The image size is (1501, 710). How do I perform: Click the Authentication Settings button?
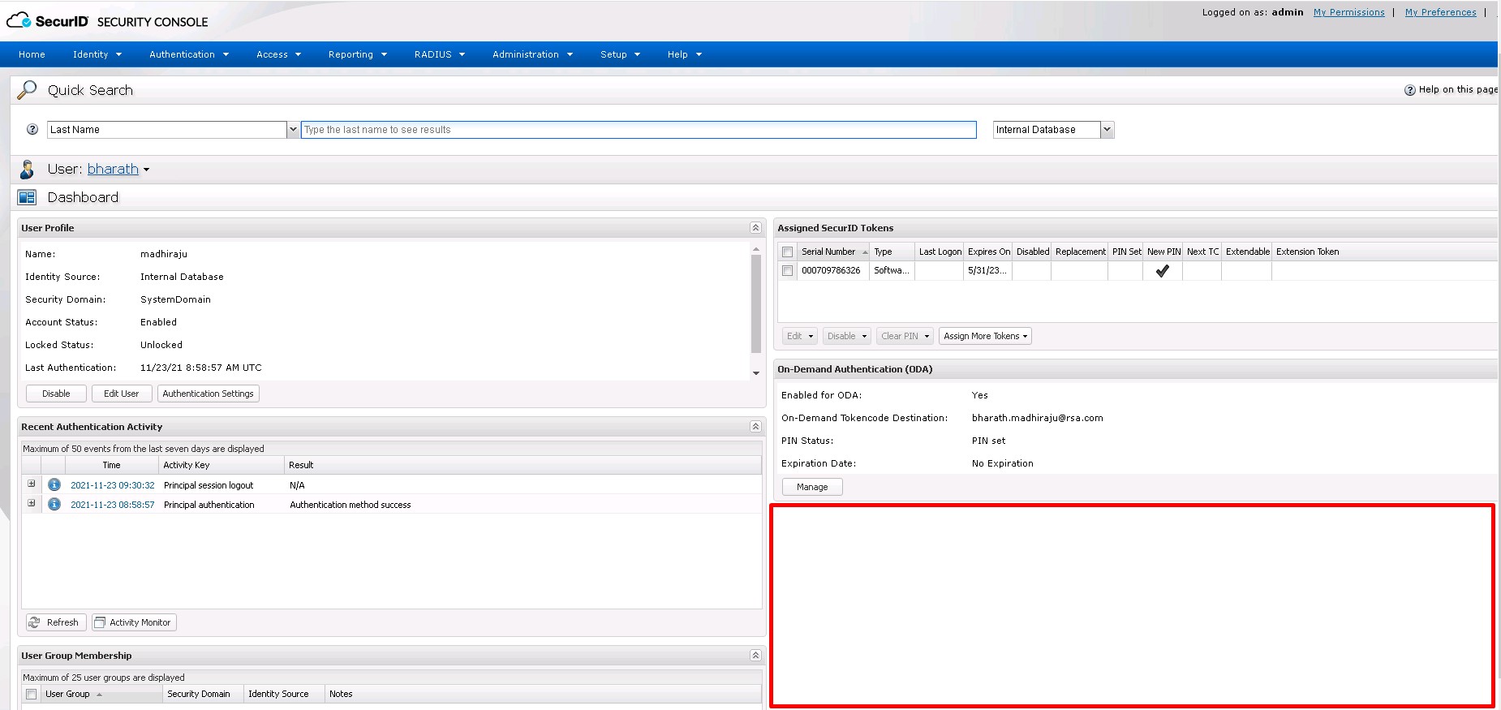coord(208,394)
